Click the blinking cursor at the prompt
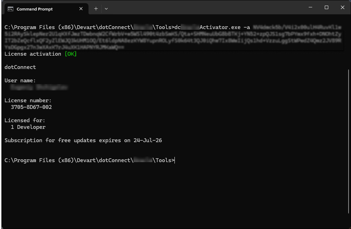 tap(175, 160)
